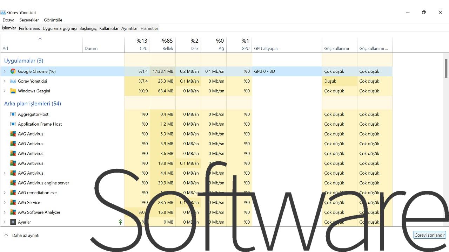449x252 pixels.
Task: Collapse details with Daha az ayrıntı
Action: (x=22, y=235)
